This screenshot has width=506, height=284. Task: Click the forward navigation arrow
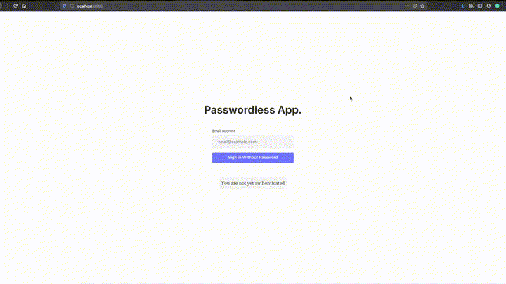[6, 6]
